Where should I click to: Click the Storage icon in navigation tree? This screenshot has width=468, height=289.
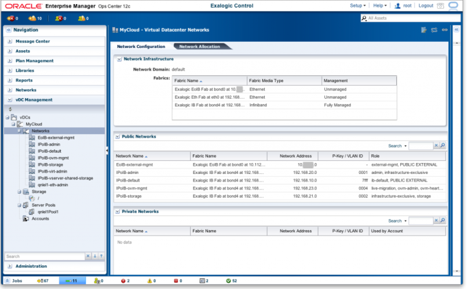point(26,191)
